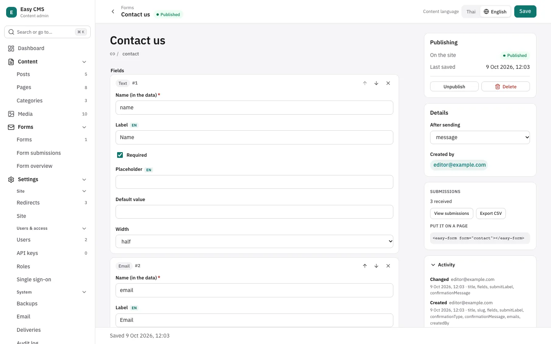Viewport: 551px width, 344px height.
Task: Click the '3 received' submissions text
Action: click(441, 201)
